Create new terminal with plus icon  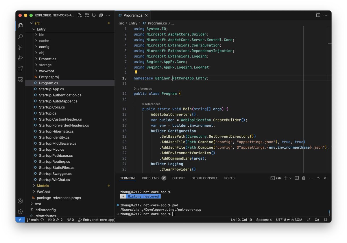pyautogui.click(x=286, y=178)
